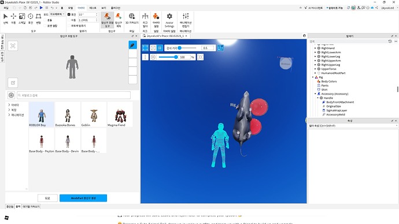The image size is (399, 224).
Task: Open the mode dropdown in ribbon
Action: click(x=57, y=14)
